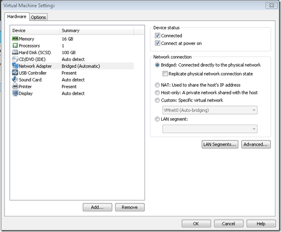Open the LAN segment dropdown list

click(x=210, y=129)
